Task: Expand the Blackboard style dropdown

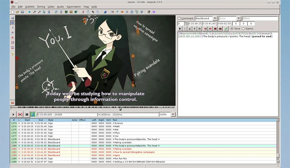Action: 215,18
